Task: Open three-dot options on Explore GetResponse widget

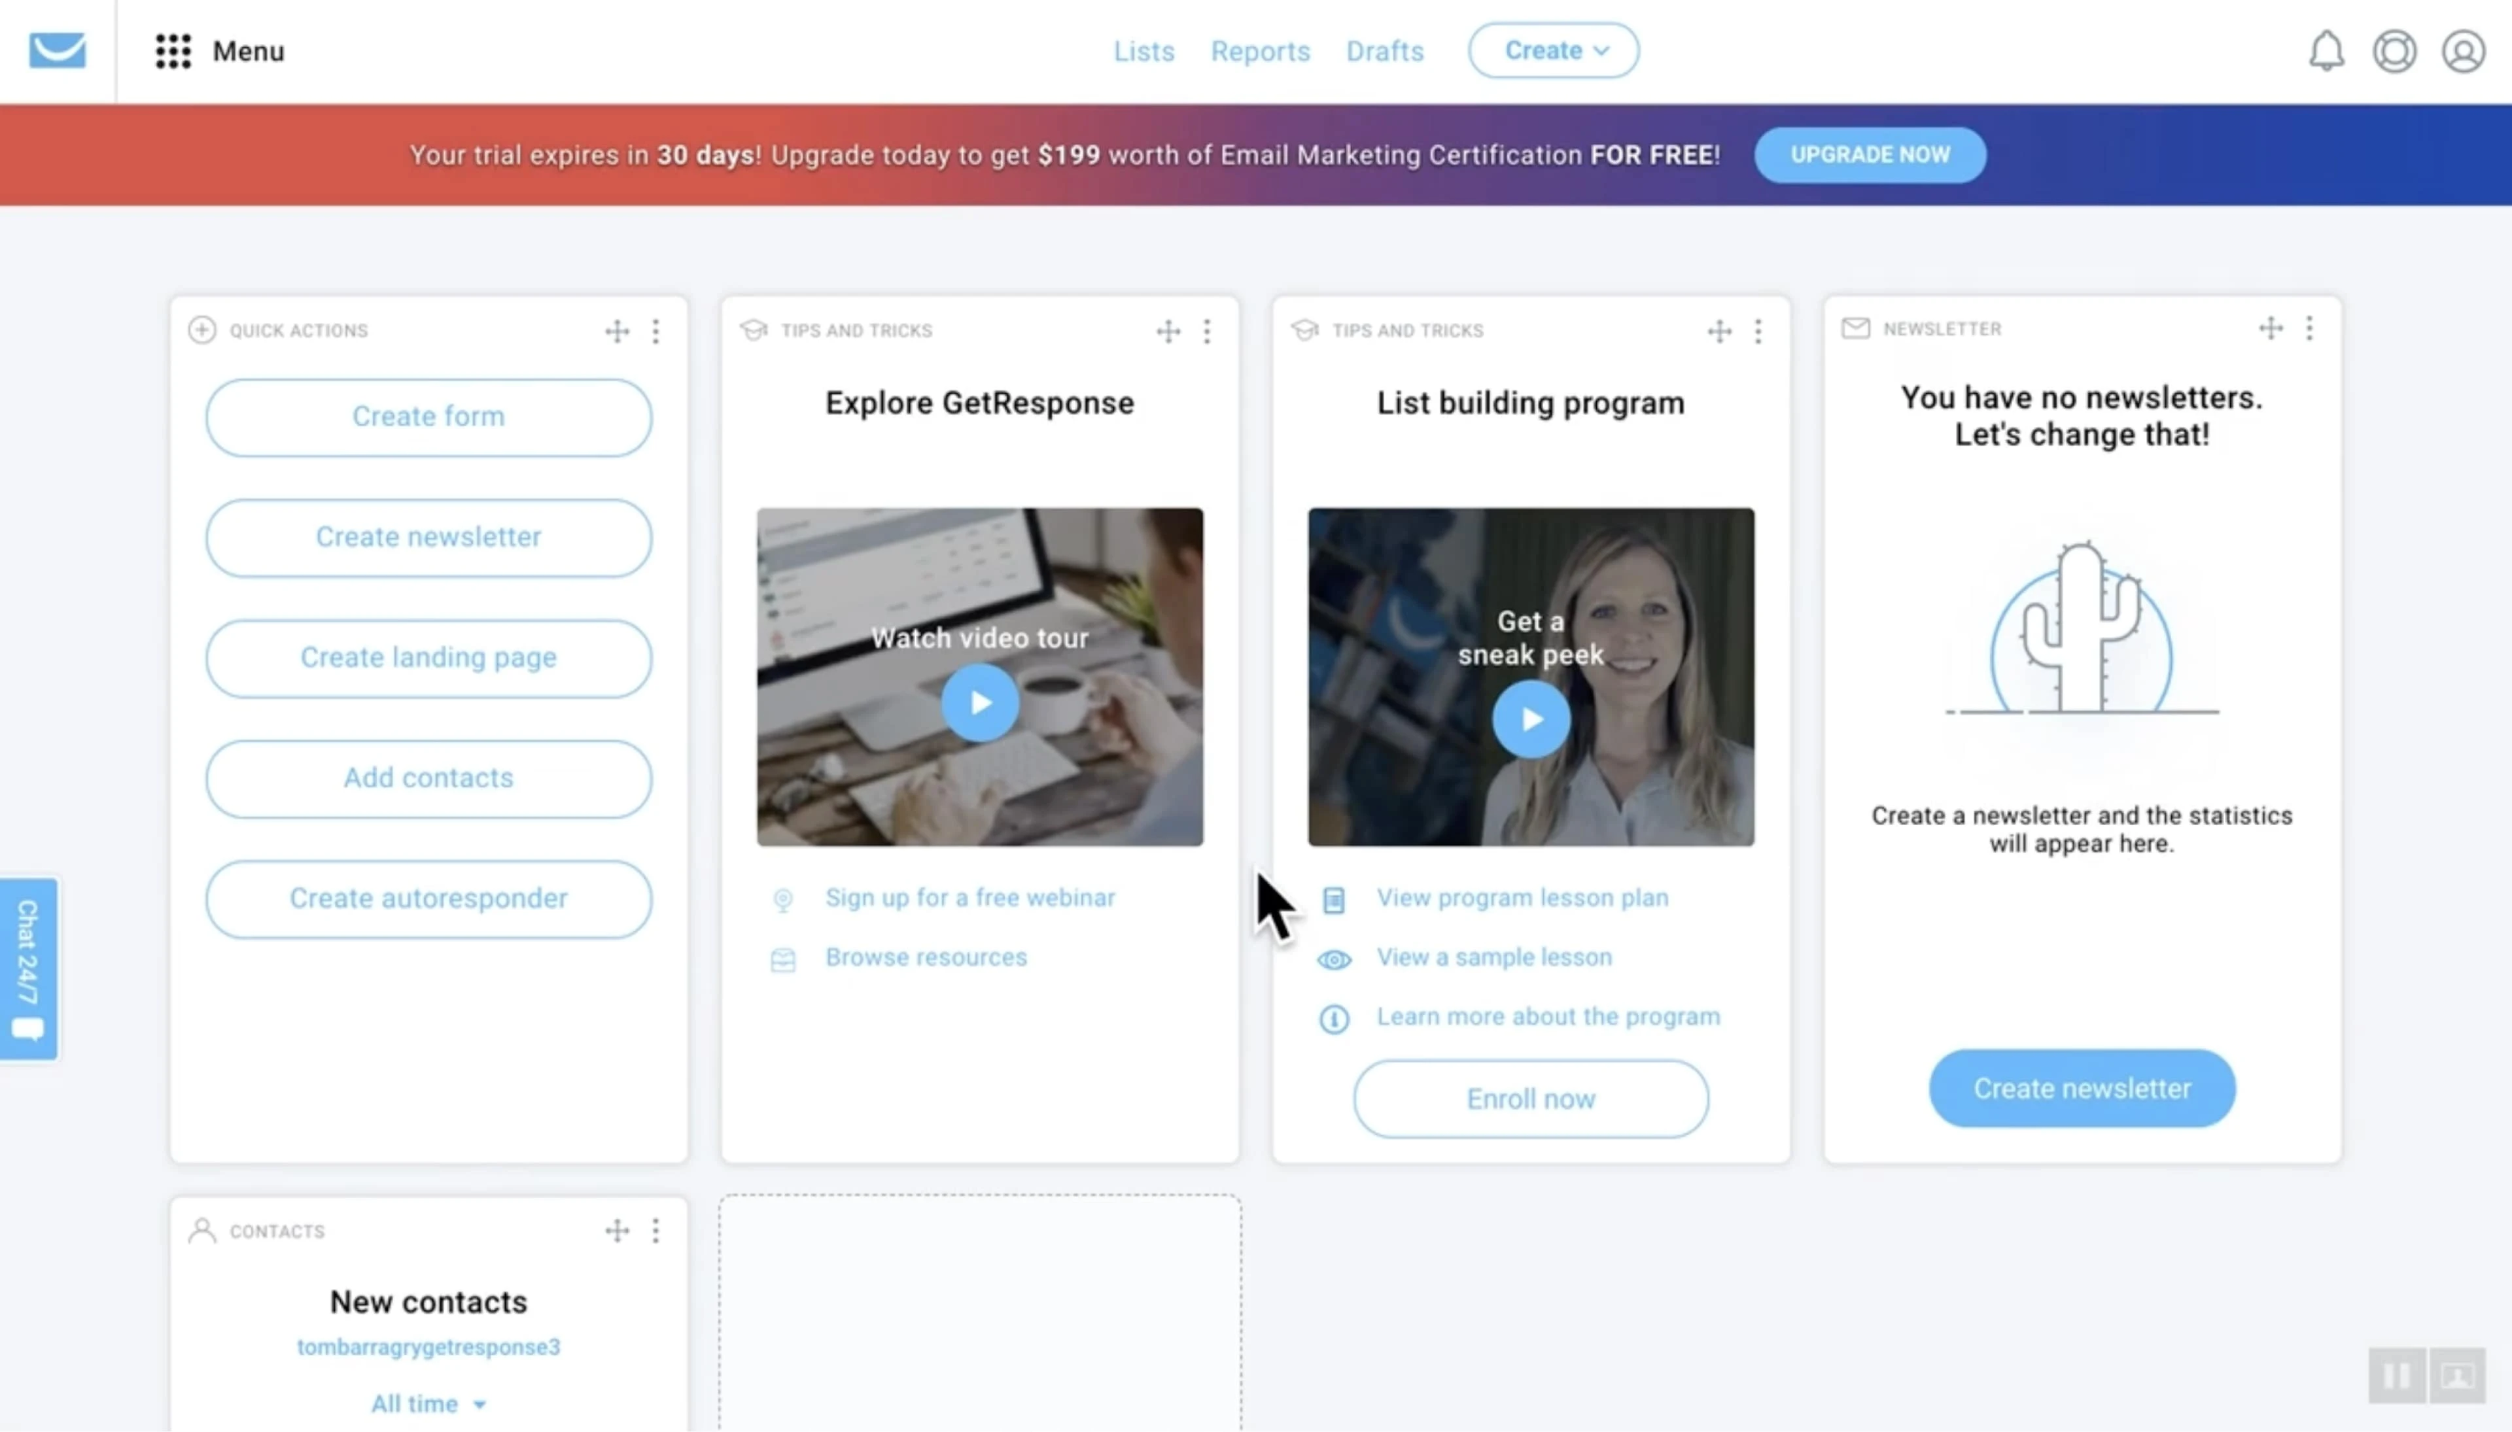Action: pos(1206,330)
